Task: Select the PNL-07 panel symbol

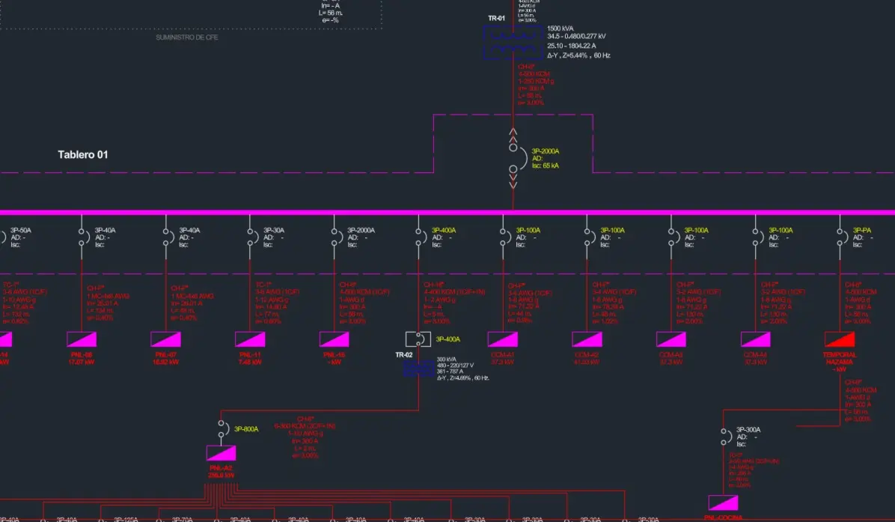Action: (x=165, y=339)
